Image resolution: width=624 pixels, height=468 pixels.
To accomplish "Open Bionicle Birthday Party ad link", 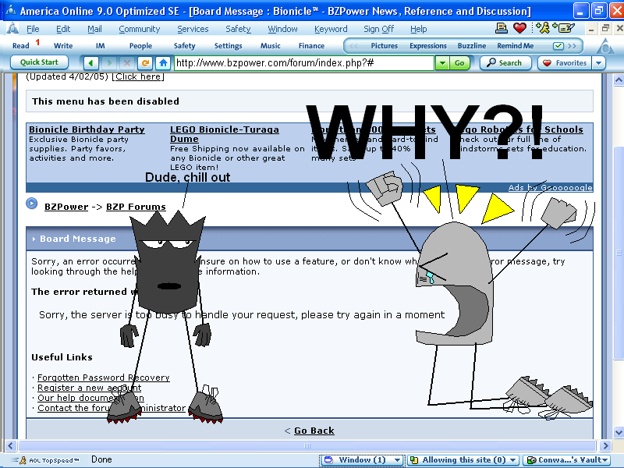I will click(87, 129).
